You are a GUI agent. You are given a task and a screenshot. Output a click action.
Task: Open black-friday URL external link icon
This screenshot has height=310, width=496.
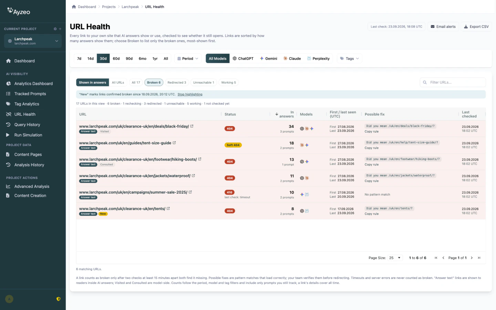192,126
